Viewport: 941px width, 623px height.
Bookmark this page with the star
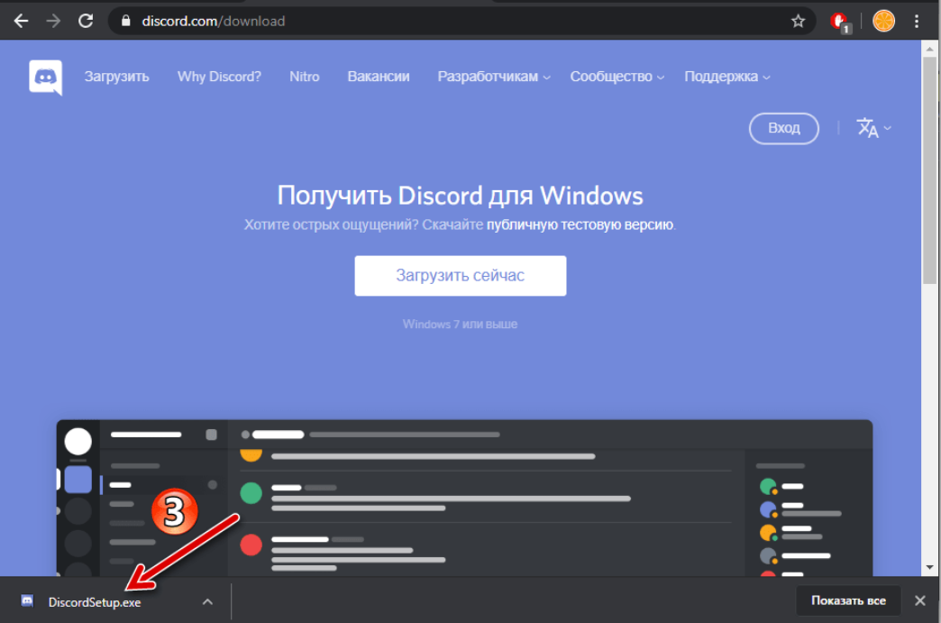(798, 21)
